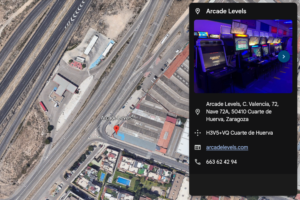Image resolution: width=300 pixels, height=200 pixels.
Task: Click the Arcade Levels card title
Action: (x=226, y=11)
